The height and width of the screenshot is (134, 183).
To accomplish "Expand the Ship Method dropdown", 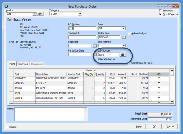I will pyautogui.click(x=124, y=46).
